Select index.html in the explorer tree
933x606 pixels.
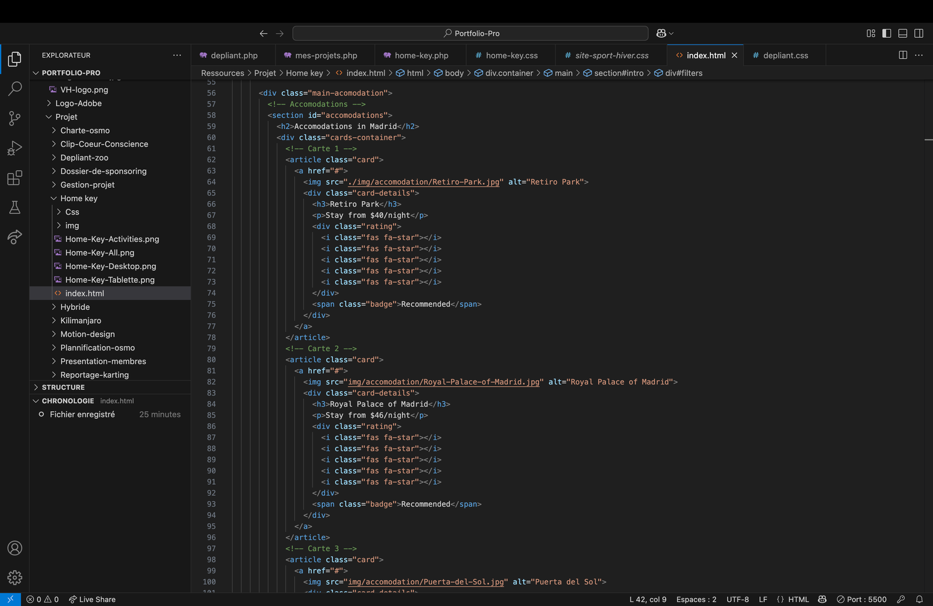pos(110,293)
